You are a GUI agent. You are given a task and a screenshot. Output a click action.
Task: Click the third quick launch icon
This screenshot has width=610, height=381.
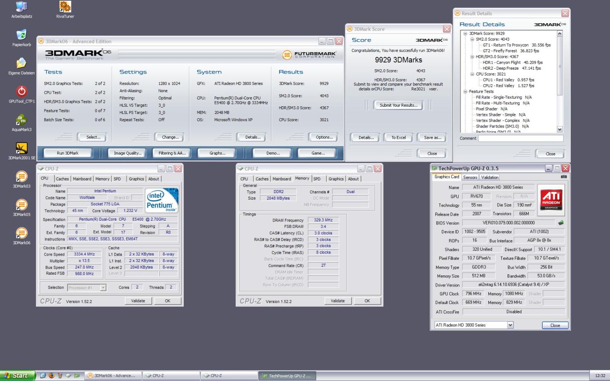tap(60, 375)
